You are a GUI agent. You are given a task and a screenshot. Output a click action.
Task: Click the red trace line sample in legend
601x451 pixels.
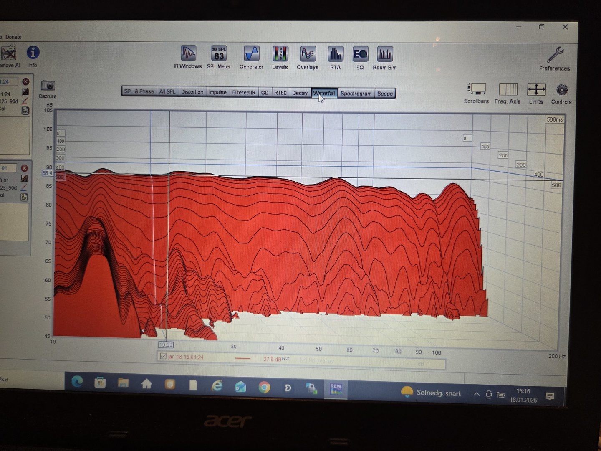pyautogui.click(x=242, y=358)
